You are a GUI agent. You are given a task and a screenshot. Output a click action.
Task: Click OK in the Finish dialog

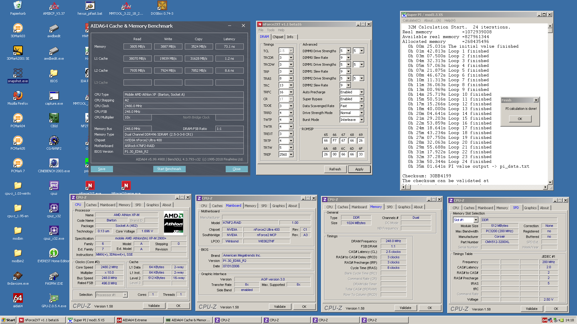tap(520, 119)
